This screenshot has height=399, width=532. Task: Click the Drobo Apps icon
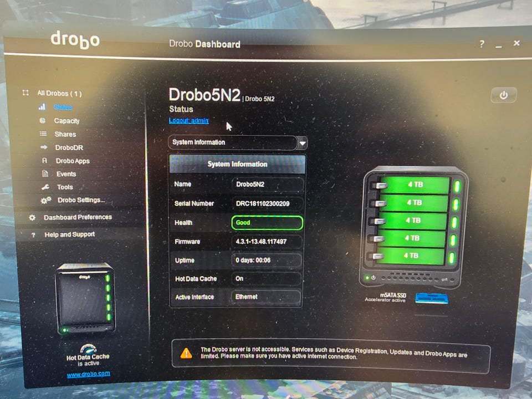[44, 161]
